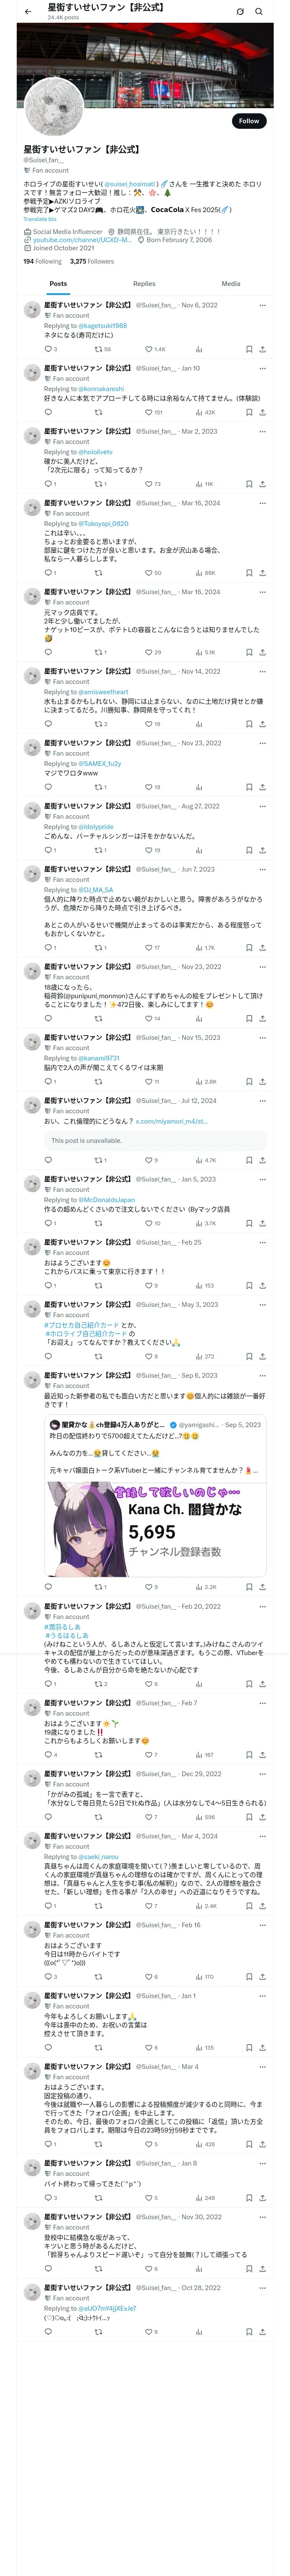Open more options on the Jan 10 post
The image size is (290, 2576).
tap(263, 368)
